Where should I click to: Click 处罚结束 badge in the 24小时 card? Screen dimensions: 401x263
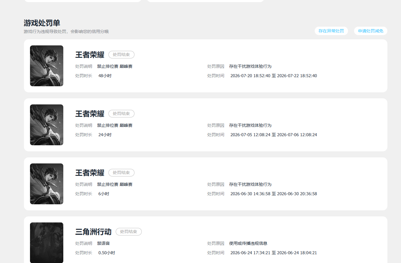click(x=121, y=114)
